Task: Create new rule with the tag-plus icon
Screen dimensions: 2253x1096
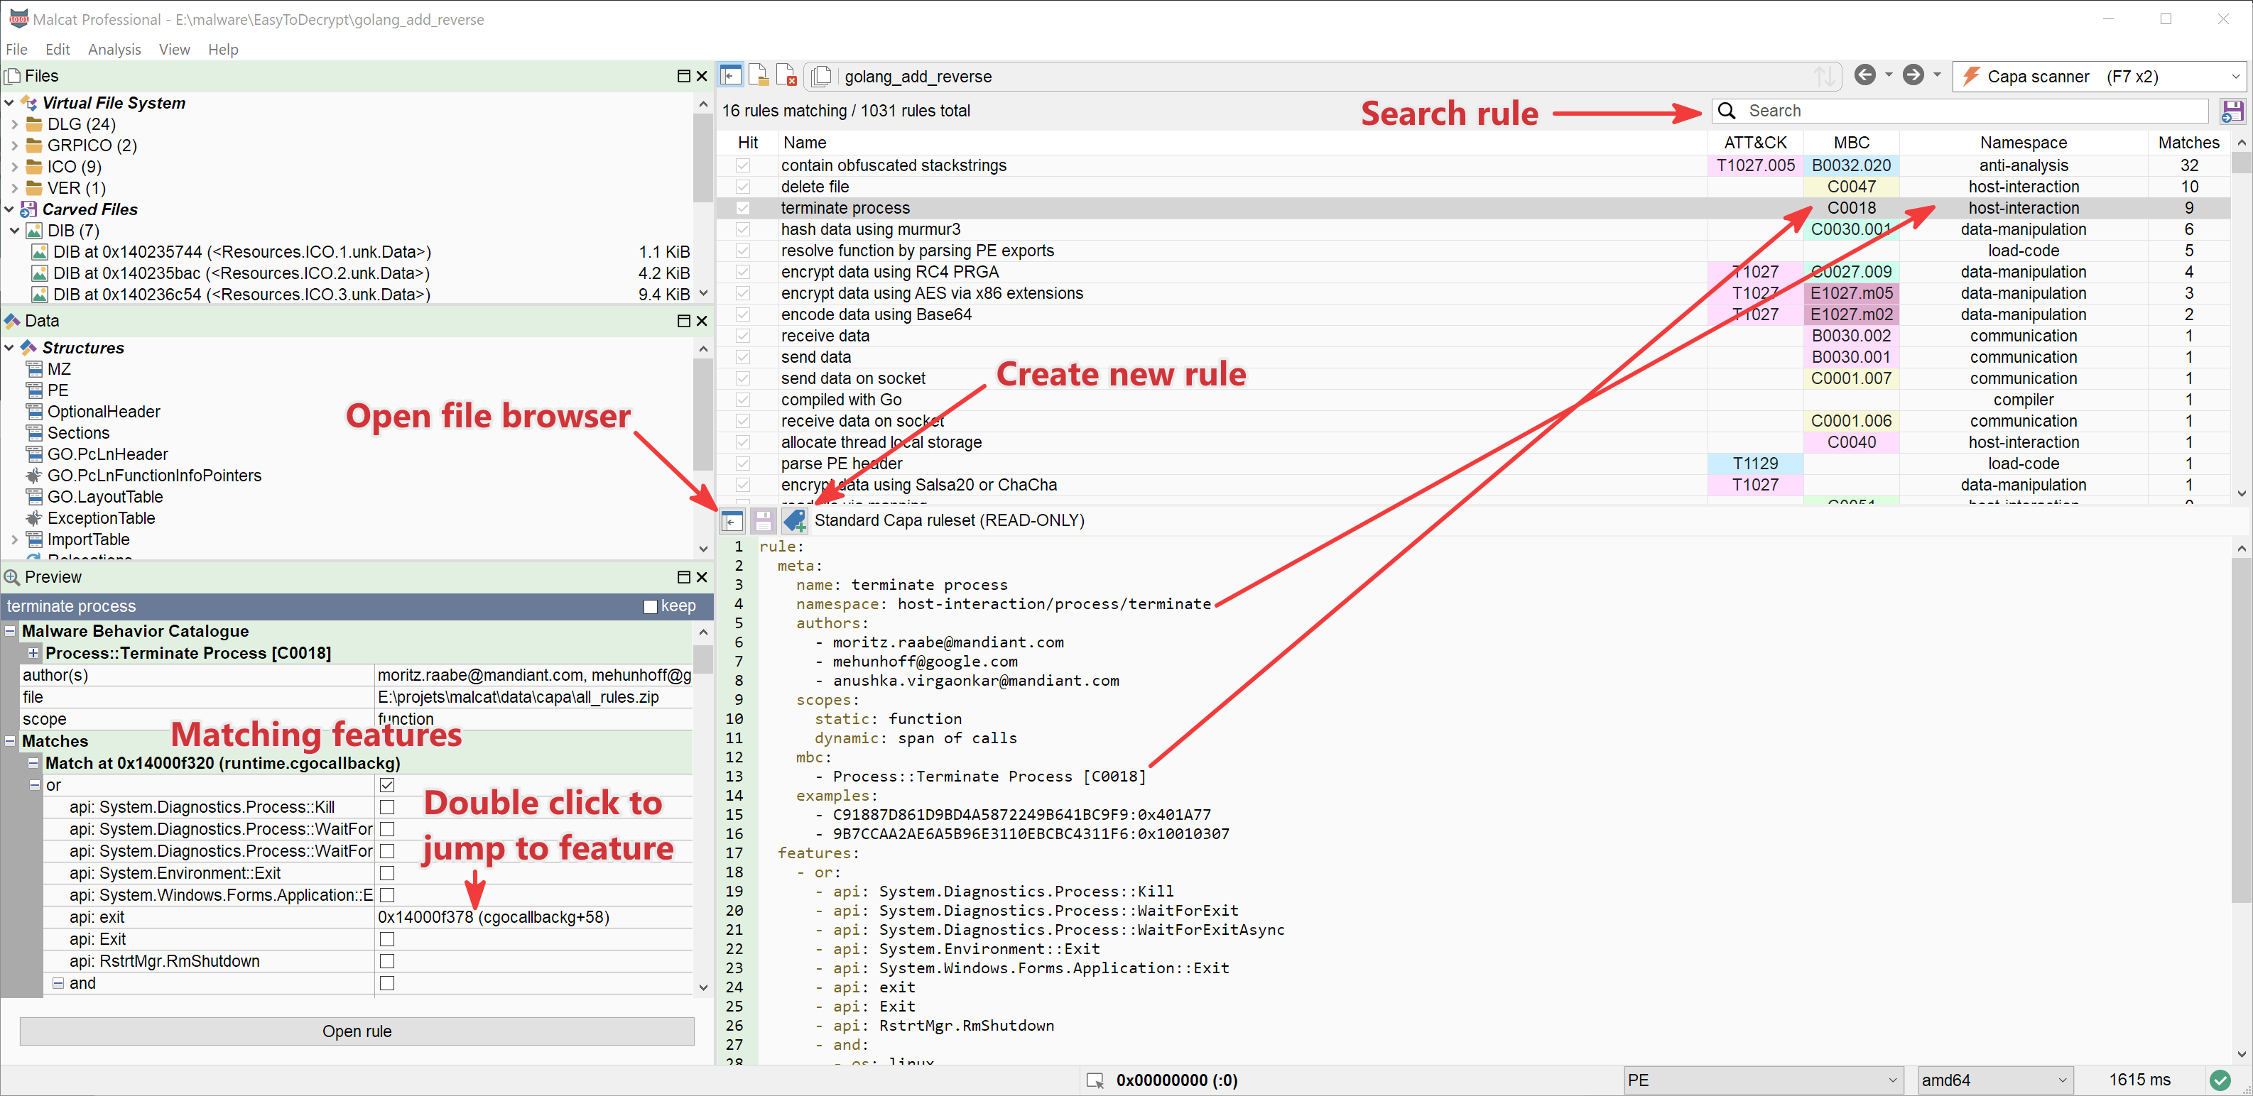Action: (x=794, y=521)
